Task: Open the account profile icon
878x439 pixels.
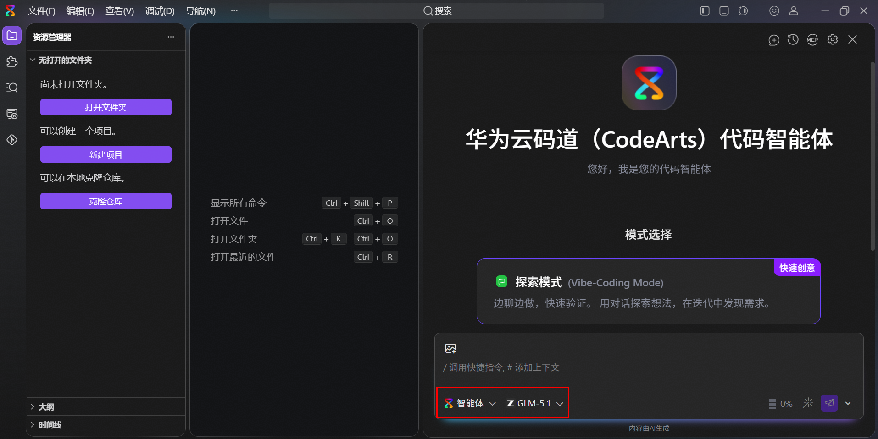Action: coord(794,11)
